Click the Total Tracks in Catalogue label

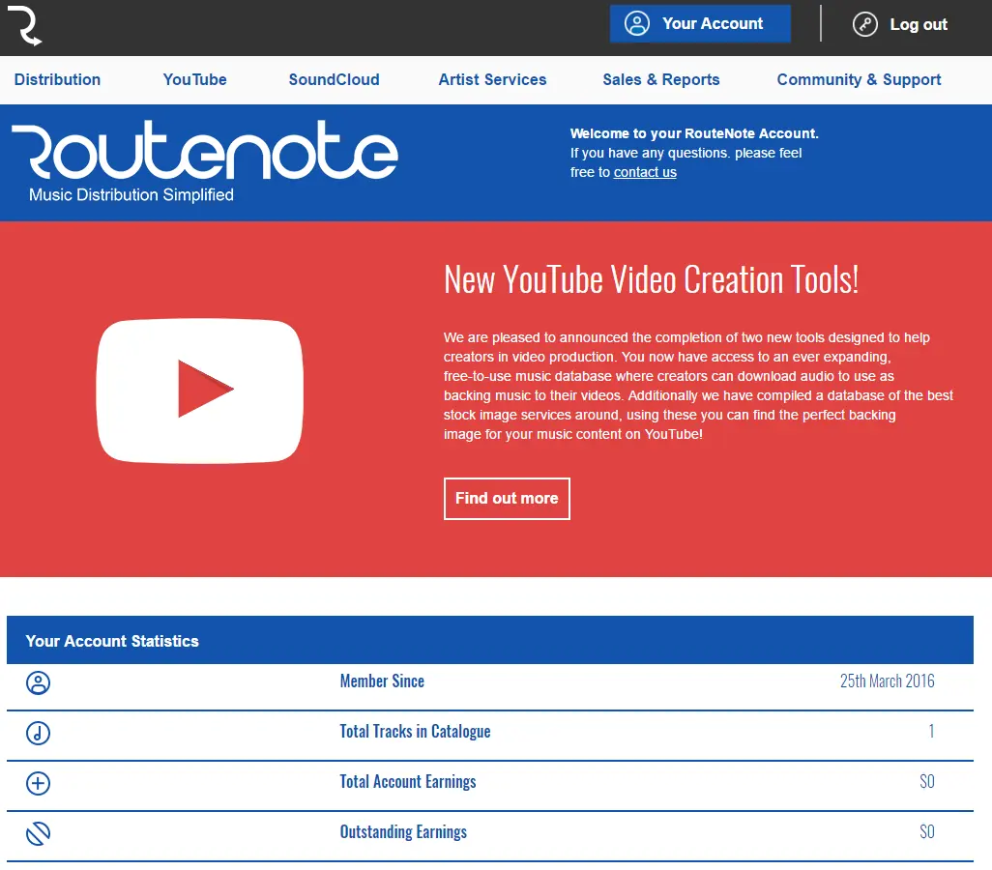[x=415, y=732]
